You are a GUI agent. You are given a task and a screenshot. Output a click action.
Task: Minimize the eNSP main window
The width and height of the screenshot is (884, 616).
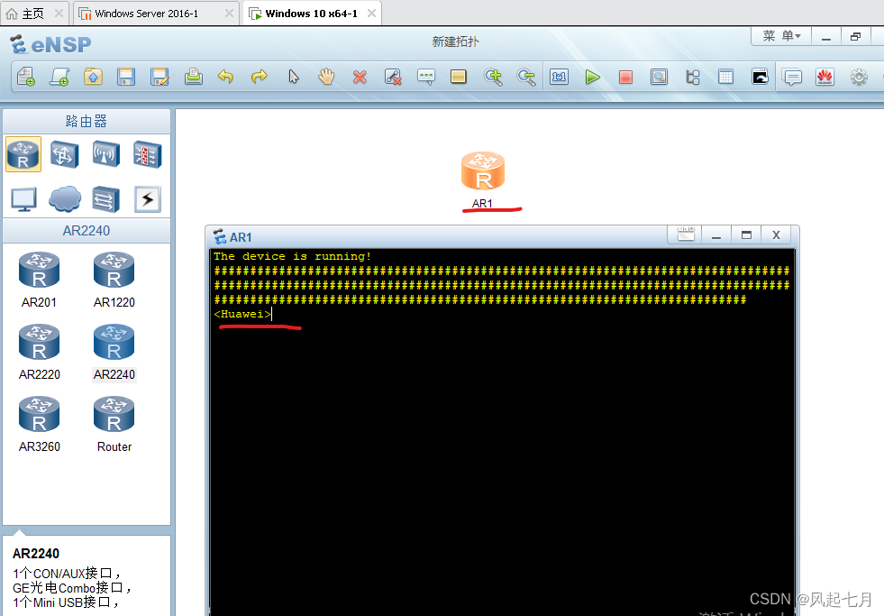click(x=826, y=37)
